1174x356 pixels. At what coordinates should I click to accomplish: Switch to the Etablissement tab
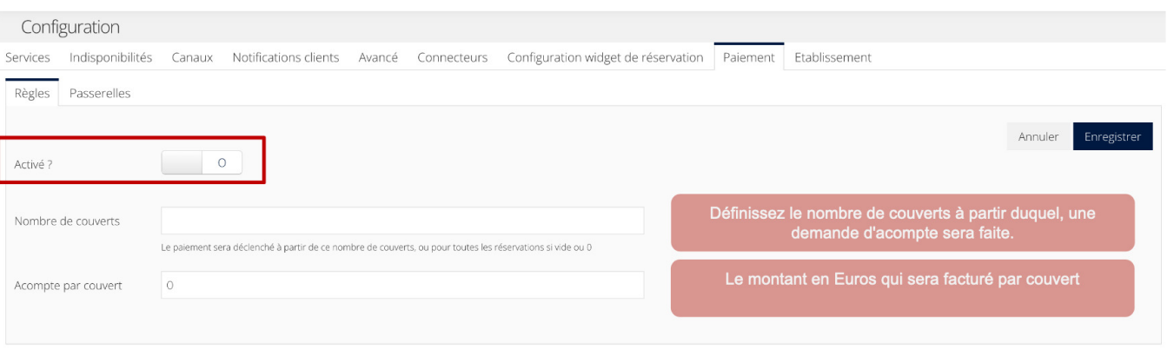click(x=832, y=57)
